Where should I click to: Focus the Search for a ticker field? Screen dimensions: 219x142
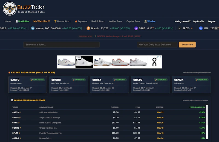coord(61,45)
